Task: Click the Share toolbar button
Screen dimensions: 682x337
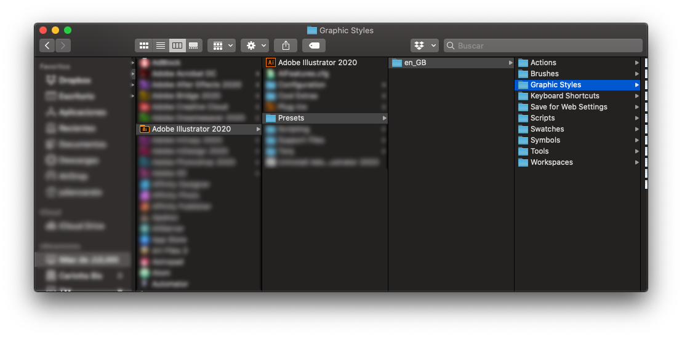Action: 286,46
